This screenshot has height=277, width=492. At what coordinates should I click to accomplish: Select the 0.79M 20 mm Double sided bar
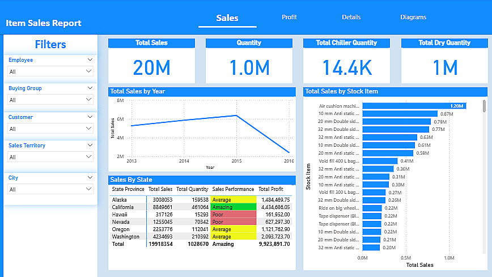tap(397, 121)
